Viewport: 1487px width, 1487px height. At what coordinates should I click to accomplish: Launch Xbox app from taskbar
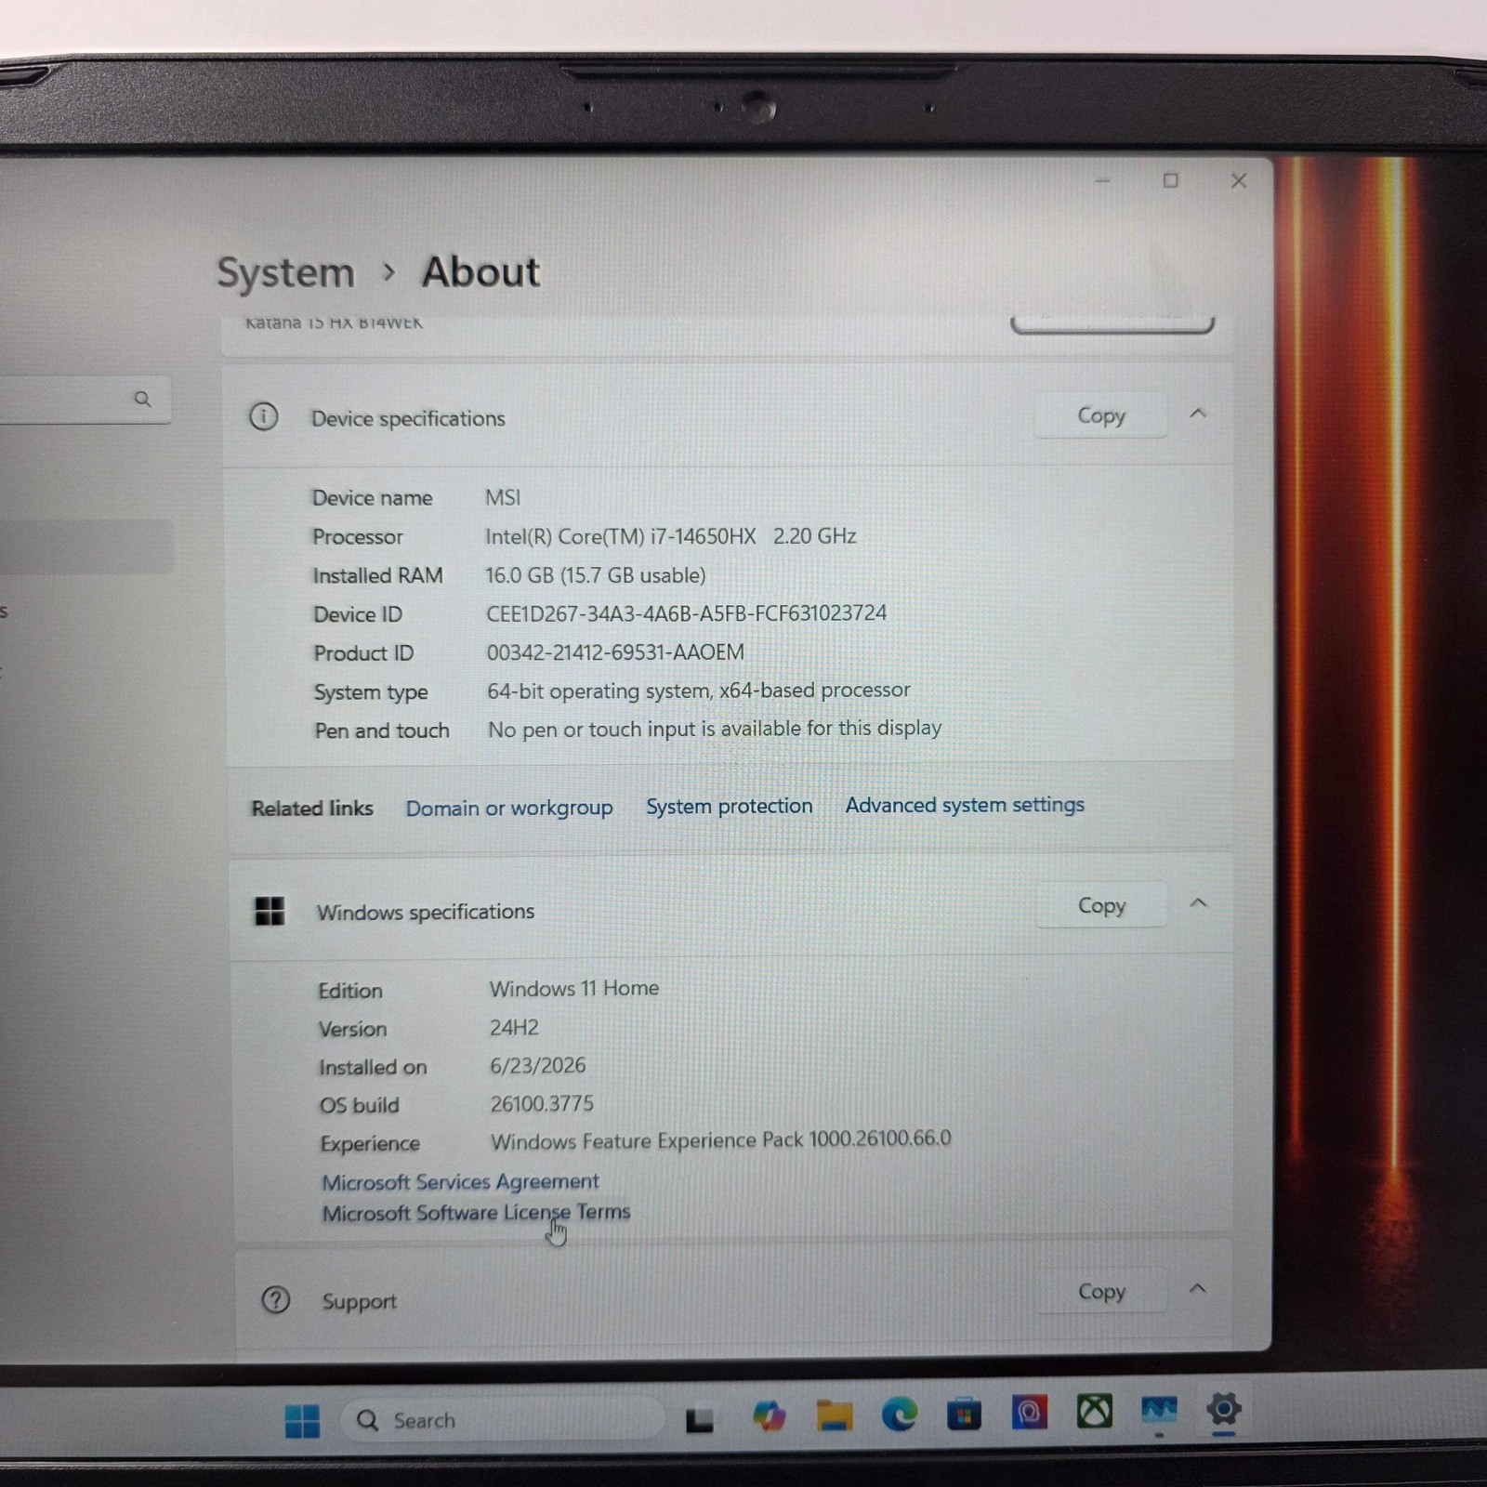pyautogui.click(x=1095, y=1412)
